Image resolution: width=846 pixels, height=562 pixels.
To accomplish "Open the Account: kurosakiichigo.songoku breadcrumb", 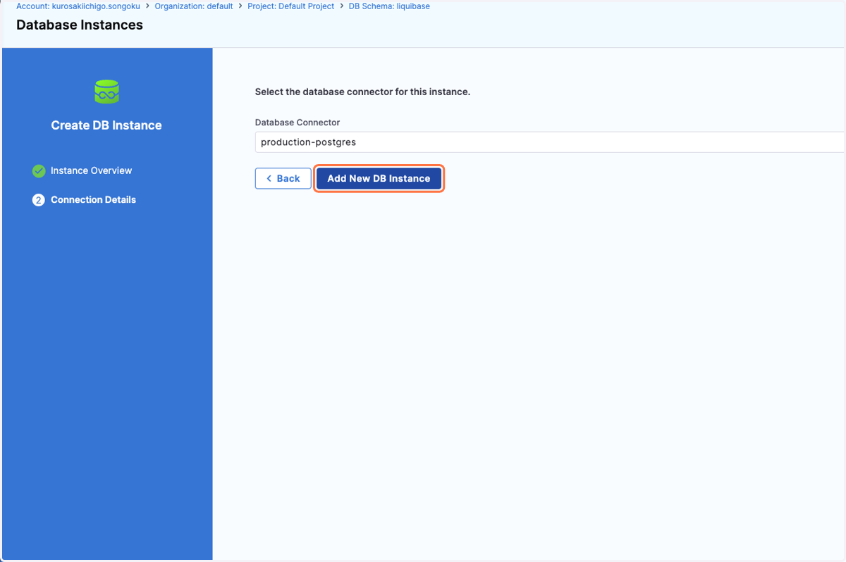I will 78,6.
